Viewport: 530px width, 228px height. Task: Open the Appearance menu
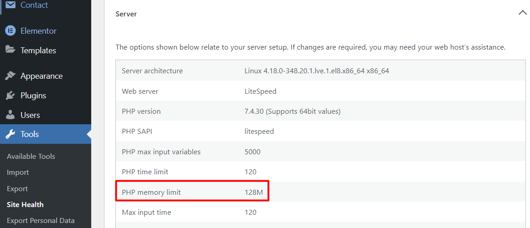pyautogui.click(x=41, y=76)
